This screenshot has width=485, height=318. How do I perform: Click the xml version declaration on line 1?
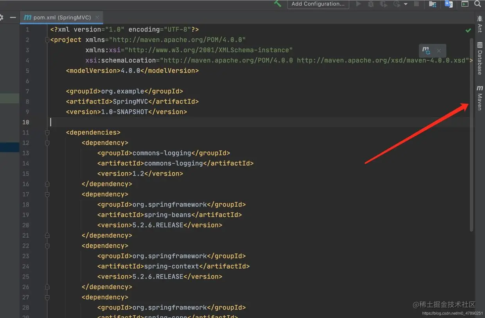click(125, 29)
